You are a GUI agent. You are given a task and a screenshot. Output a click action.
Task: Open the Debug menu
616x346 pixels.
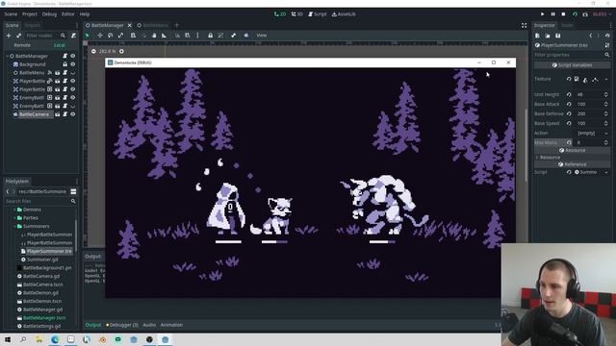[49, 14]
